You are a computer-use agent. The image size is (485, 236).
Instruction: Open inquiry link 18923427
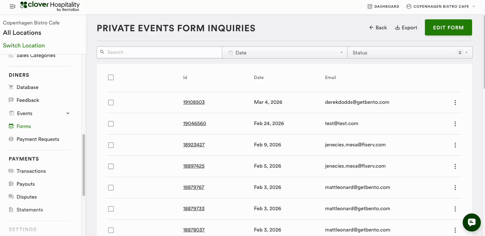(x=194, y=145)
